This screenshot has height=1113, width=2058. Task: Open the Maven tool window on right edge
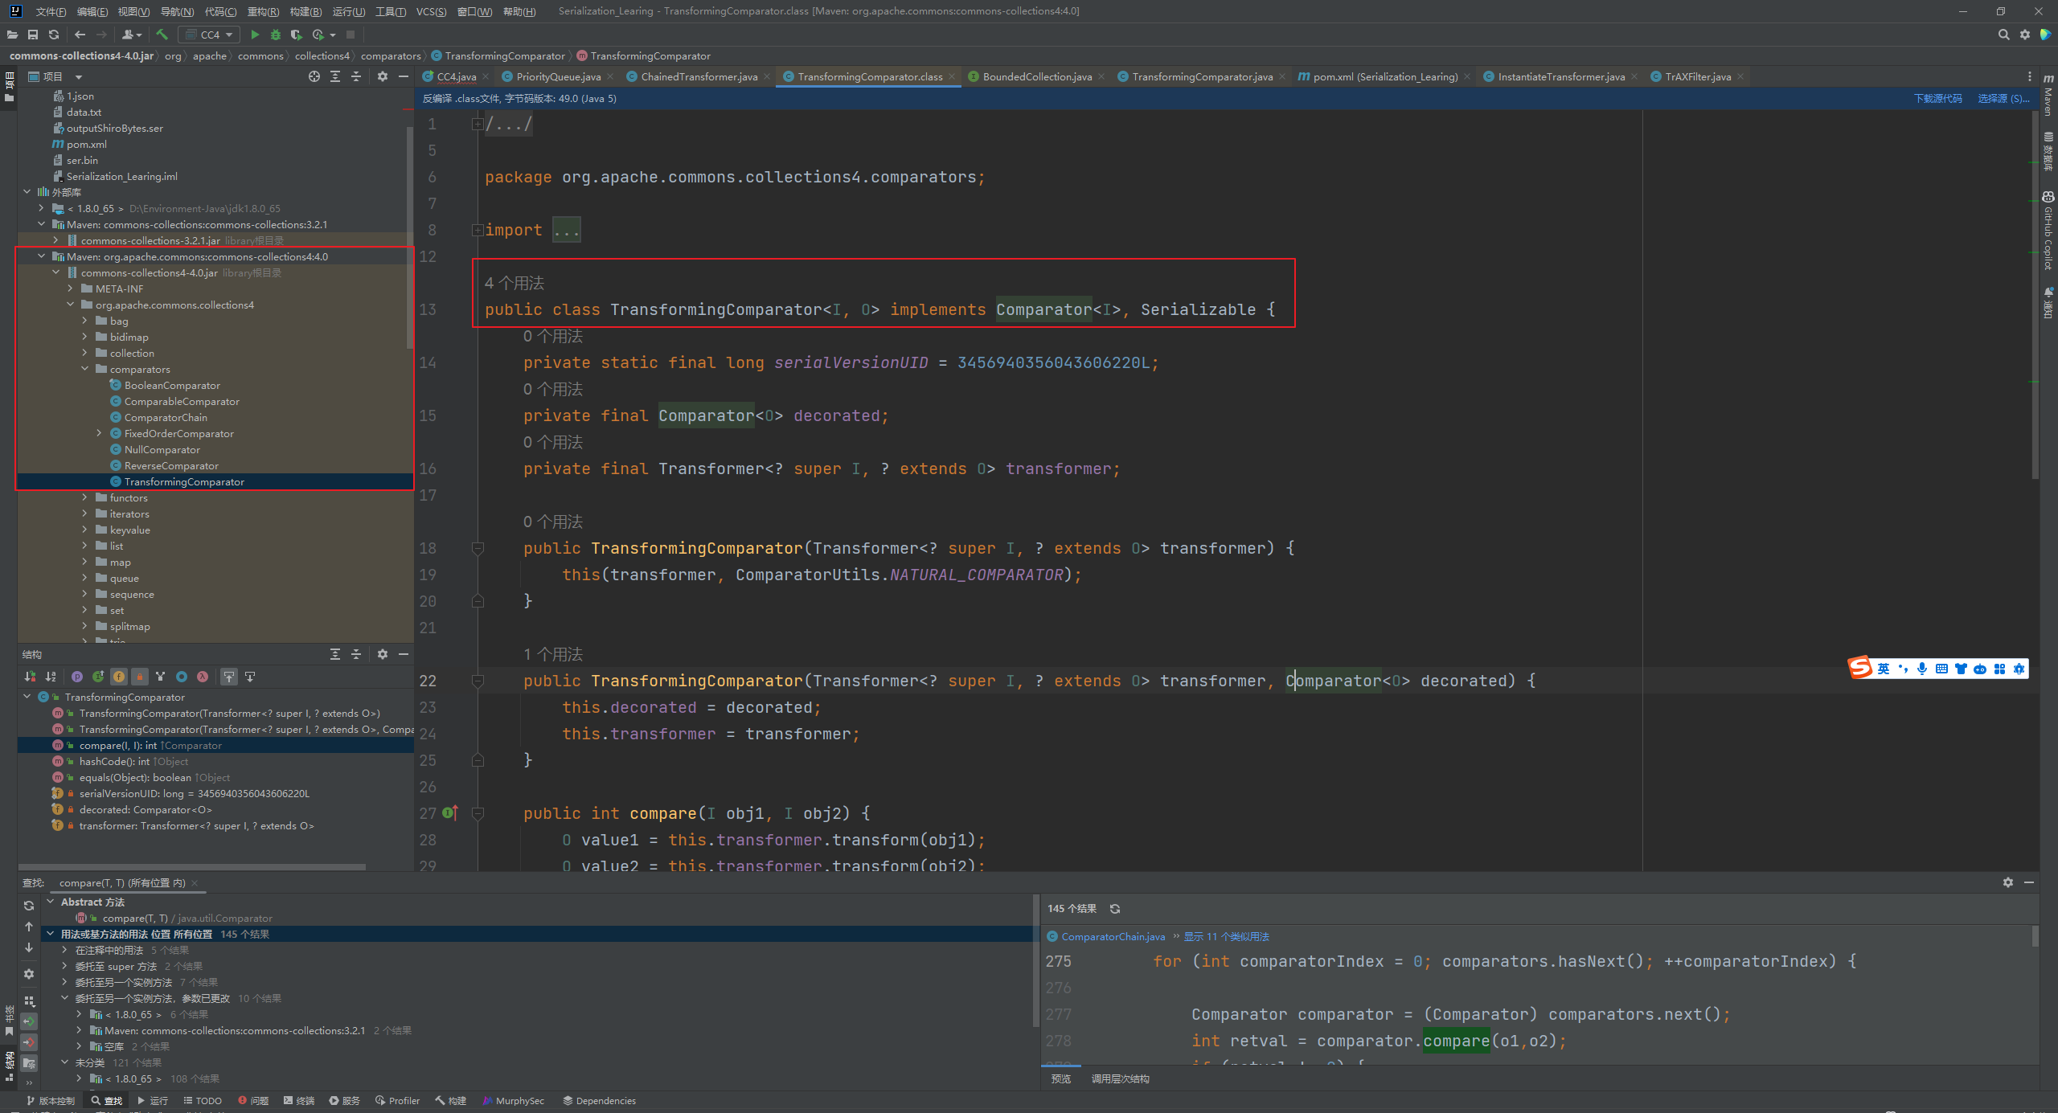point(2048,95)
